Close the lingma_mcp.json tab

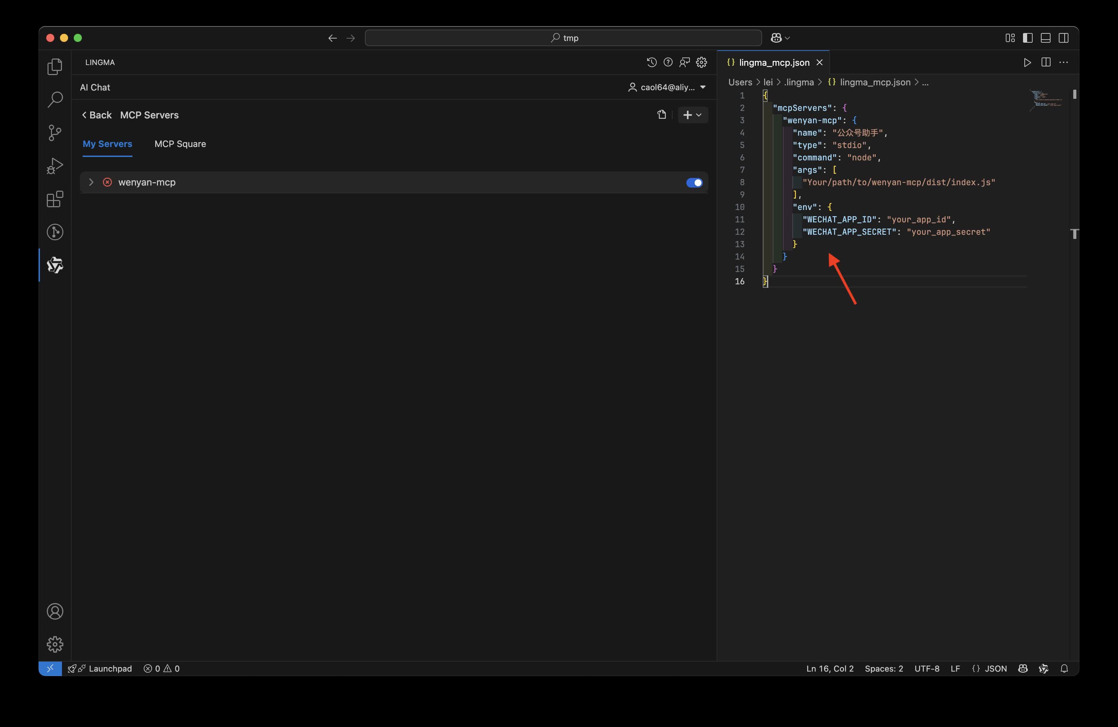[820, 62]
